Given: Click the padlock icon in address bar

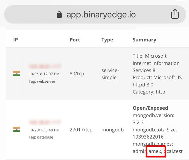Looking at the screenshot, I should [59, 15].
